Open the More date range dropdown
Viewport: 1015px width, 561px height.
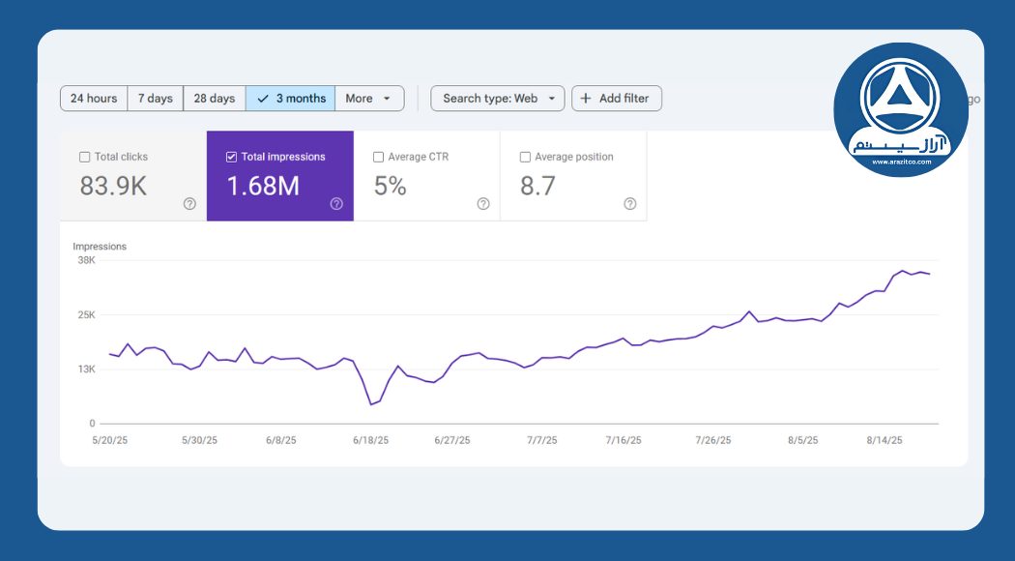tap(368, 99)
